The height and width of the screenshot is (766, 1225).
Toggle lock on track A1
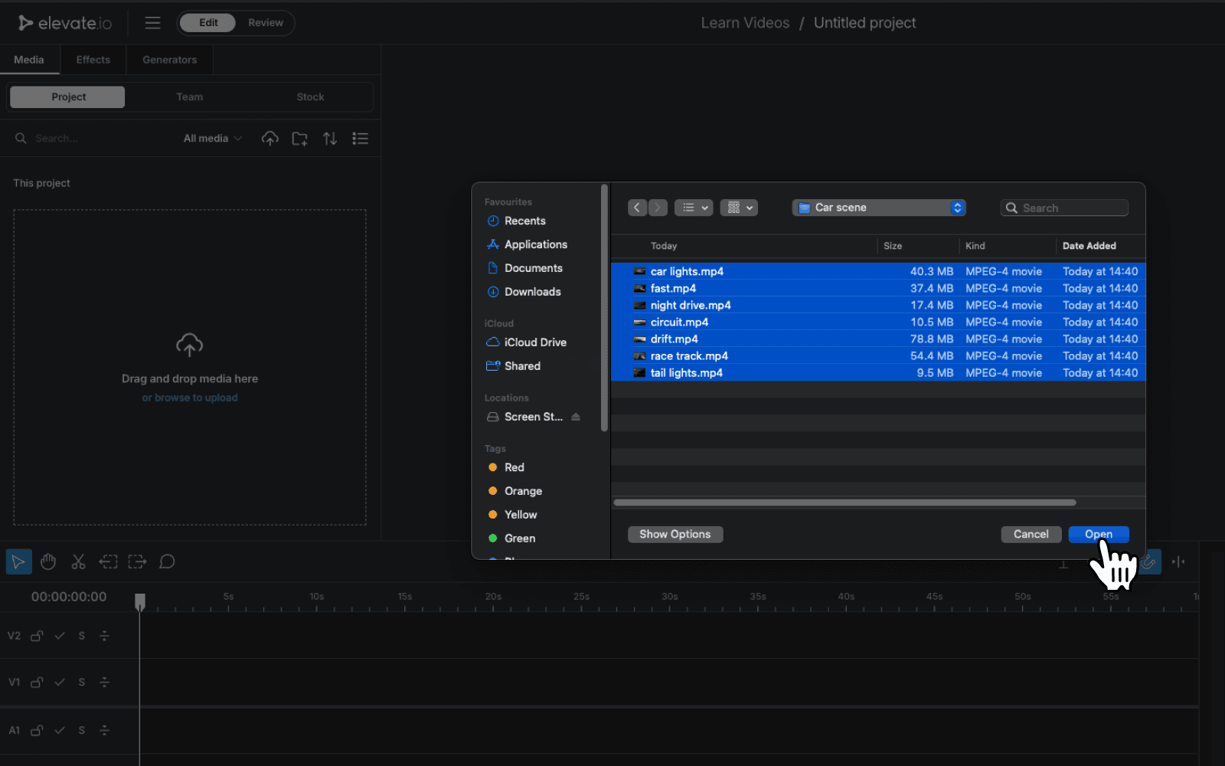tap(37, 730)
